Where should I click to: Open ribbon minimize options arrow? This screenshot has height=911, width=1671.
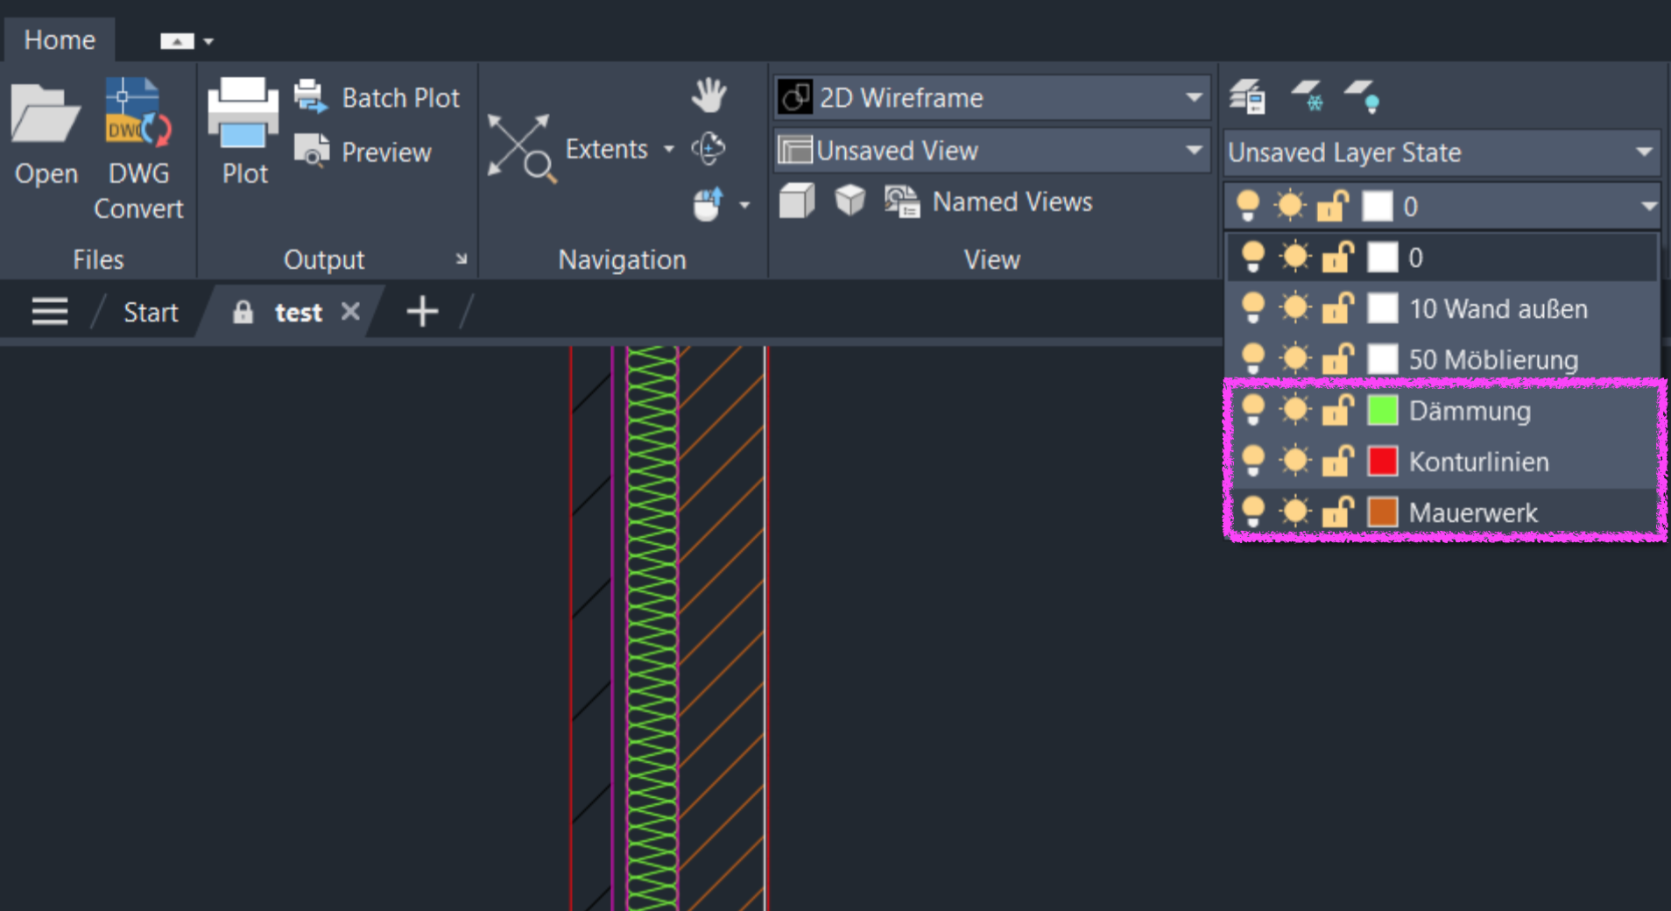(208, 41)
